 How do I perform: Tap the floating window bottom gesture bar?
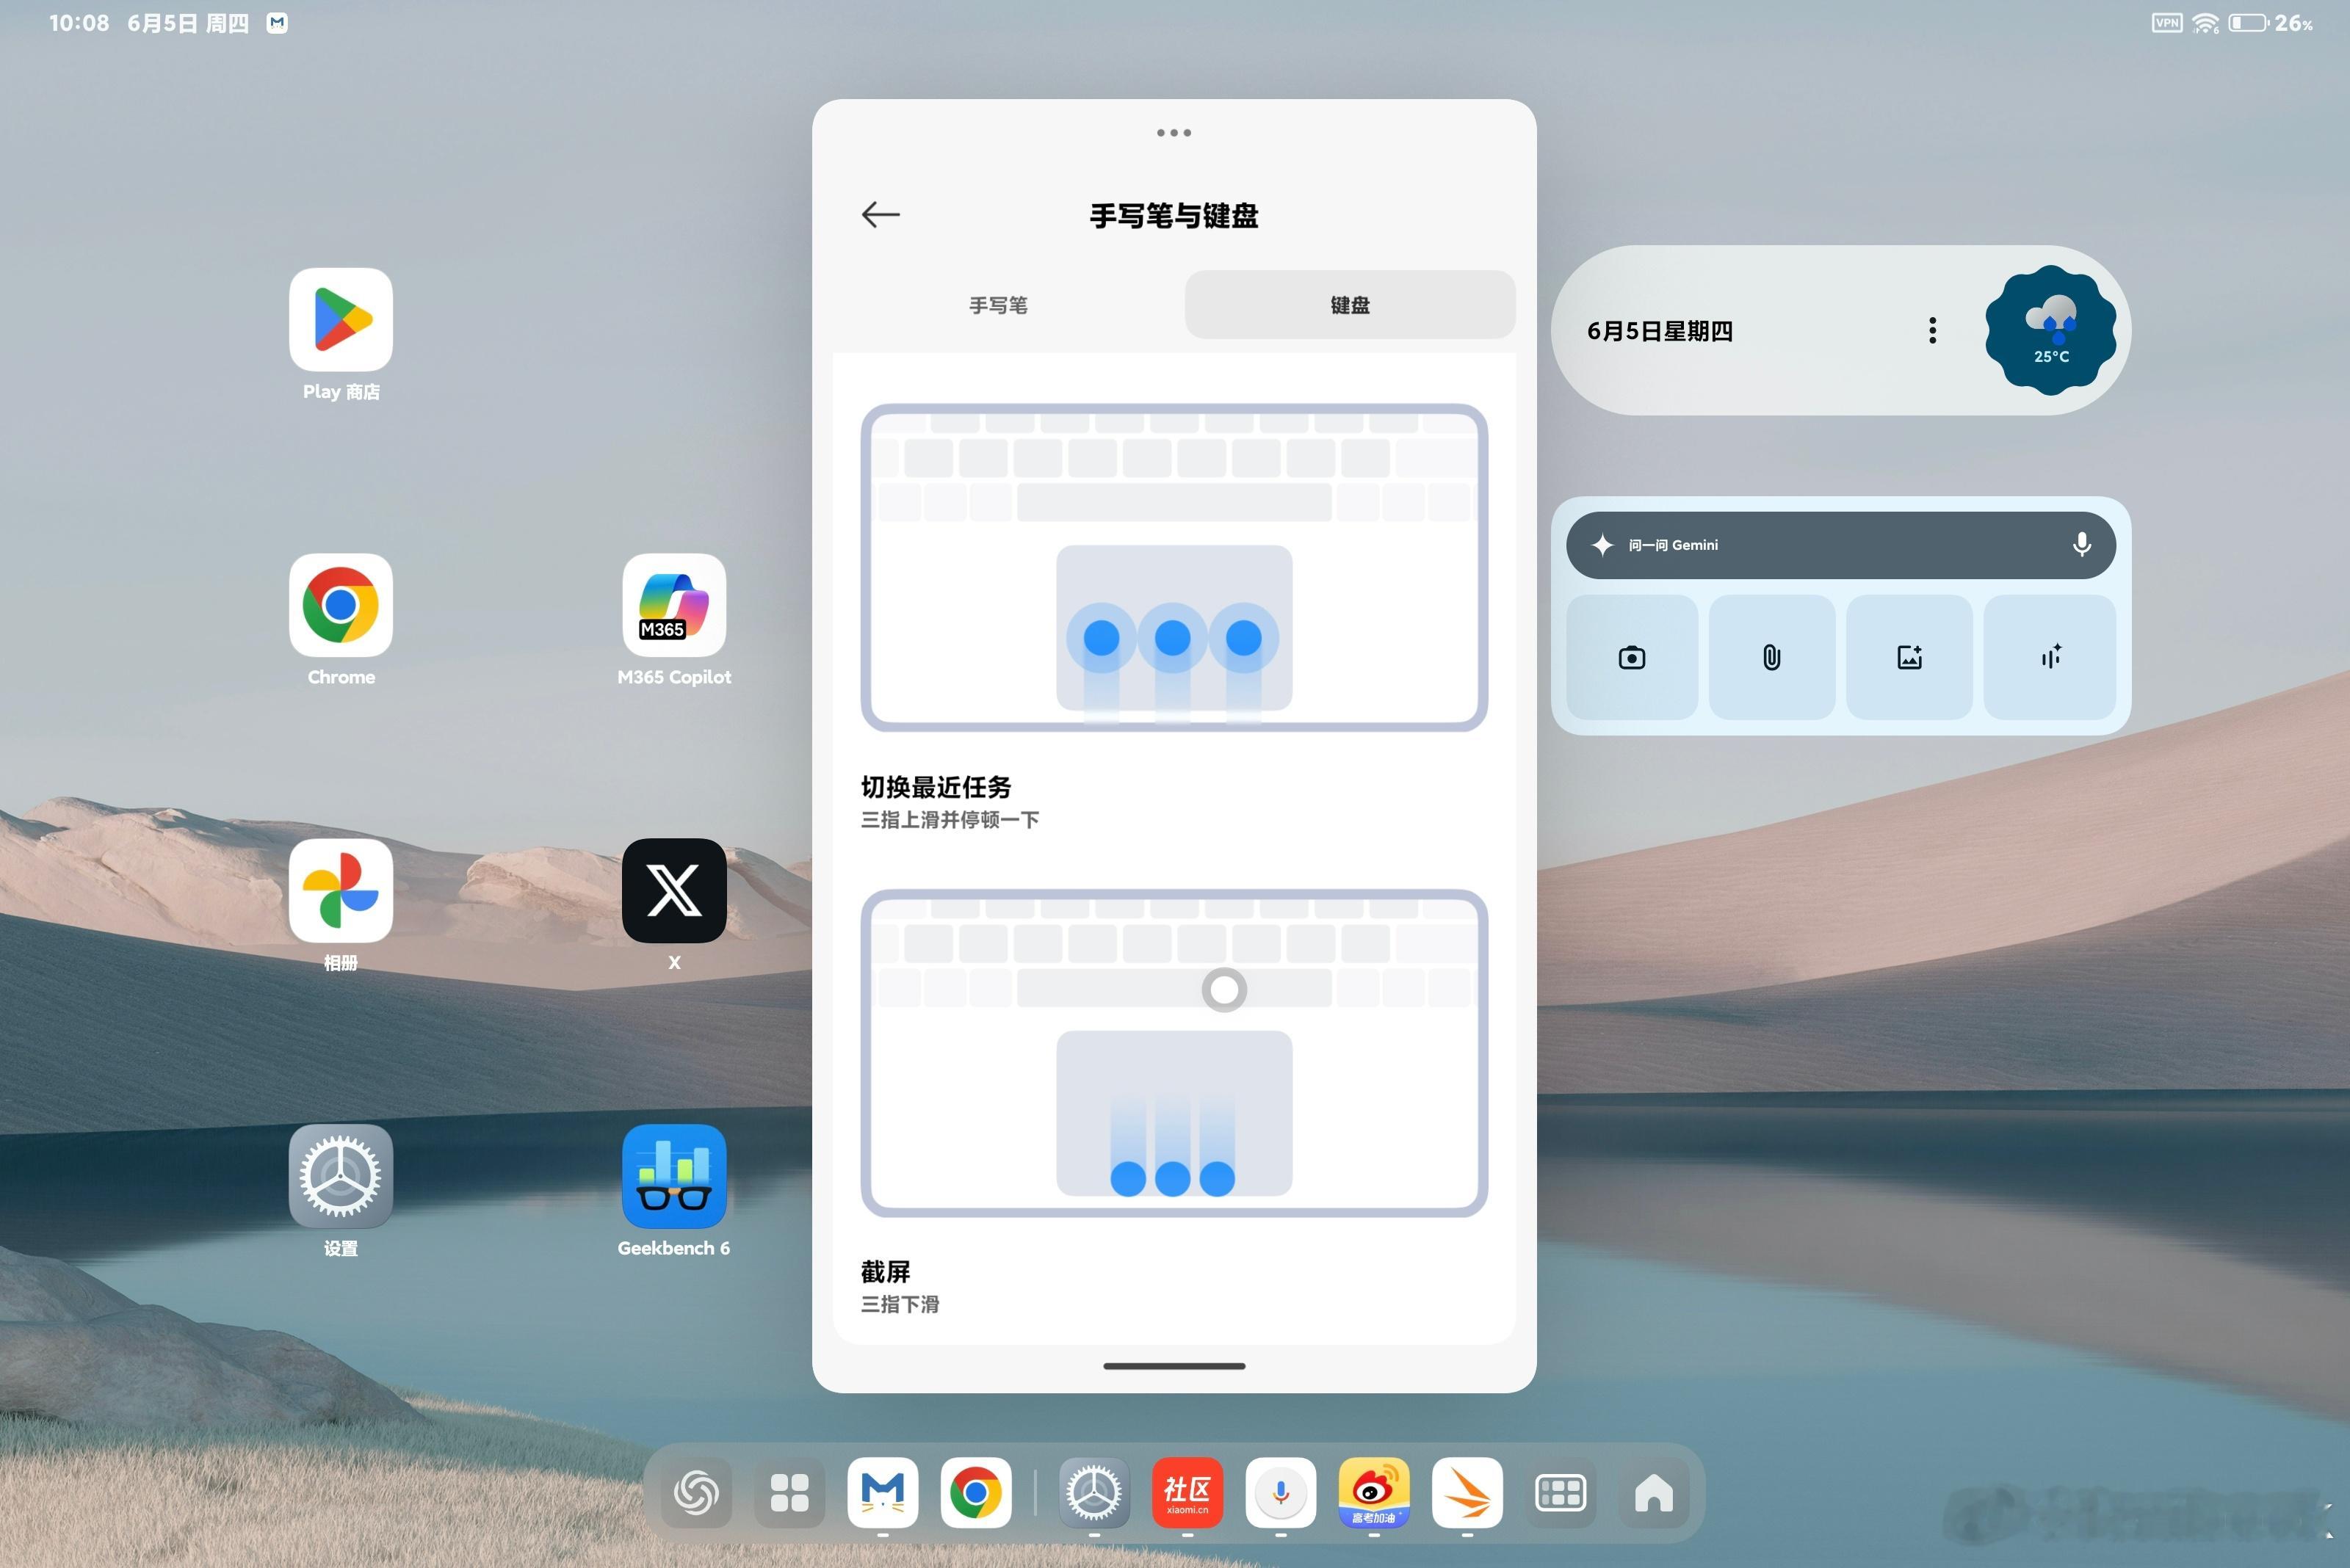click(x=1174, y=1366)
